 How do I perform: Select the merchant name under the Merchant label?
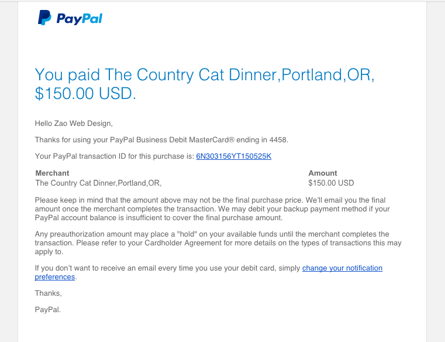(x=98, y=183)
